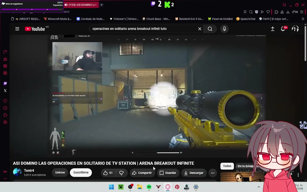Open extensions cube in the sidebar
The image size is (307, 192).
click(x=5, y=115)
